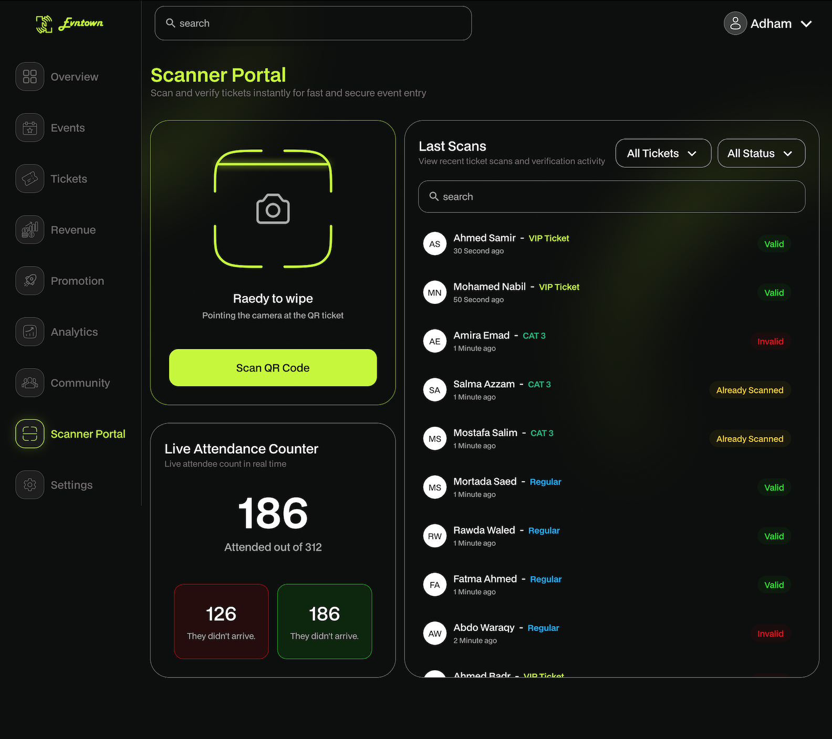Focus the Last Scans search field
The height and width of the screenshot is (739, 832).
tap(611, 197)
